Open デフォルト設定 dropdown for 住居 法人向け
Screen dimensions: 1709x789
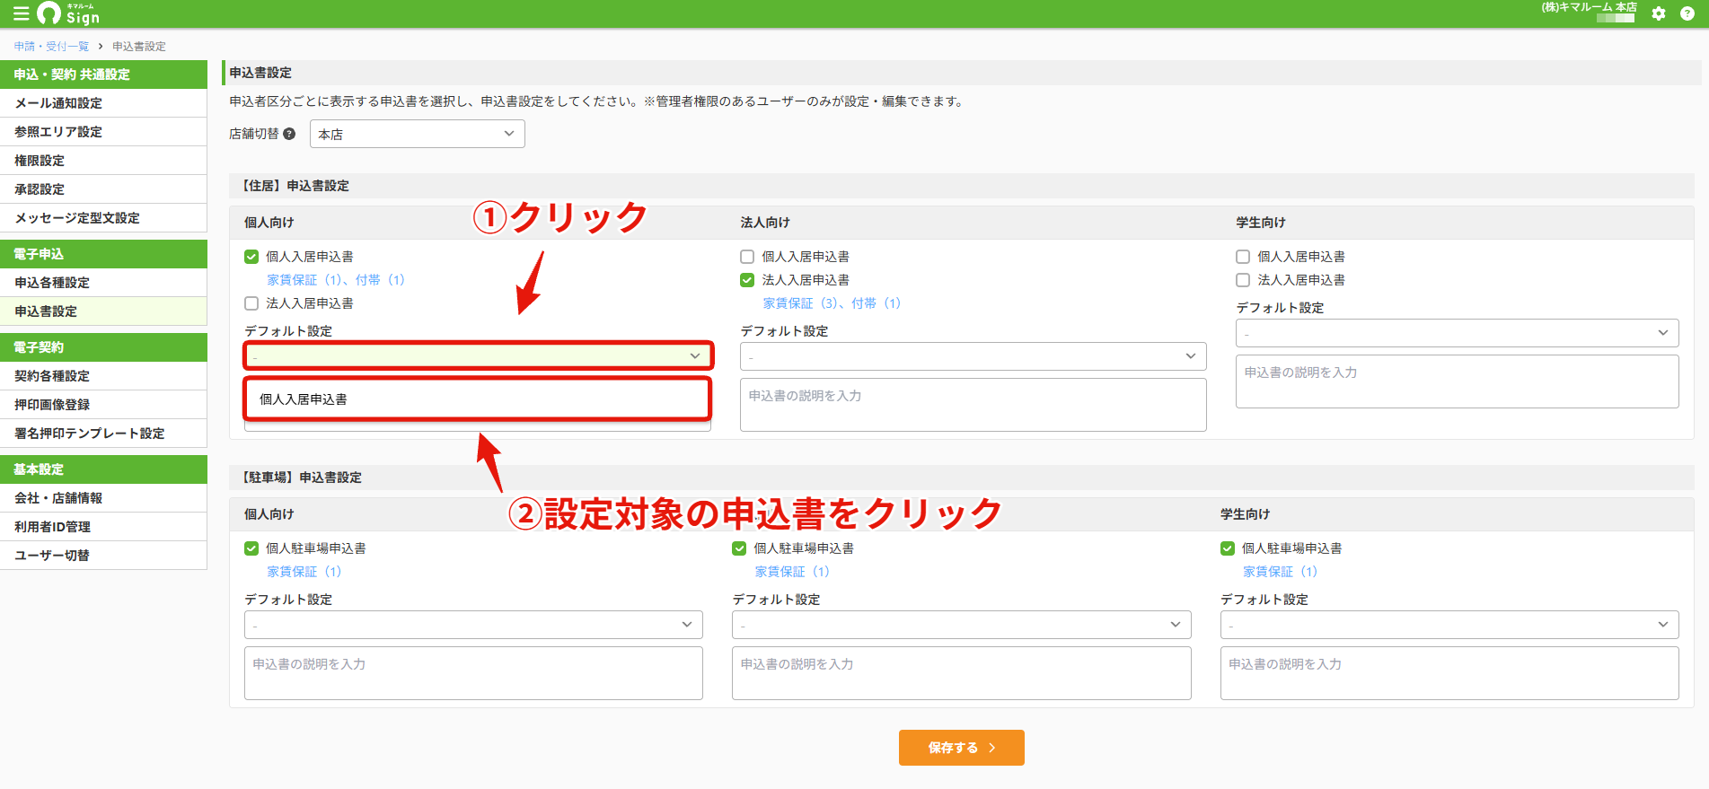point(973,356)
